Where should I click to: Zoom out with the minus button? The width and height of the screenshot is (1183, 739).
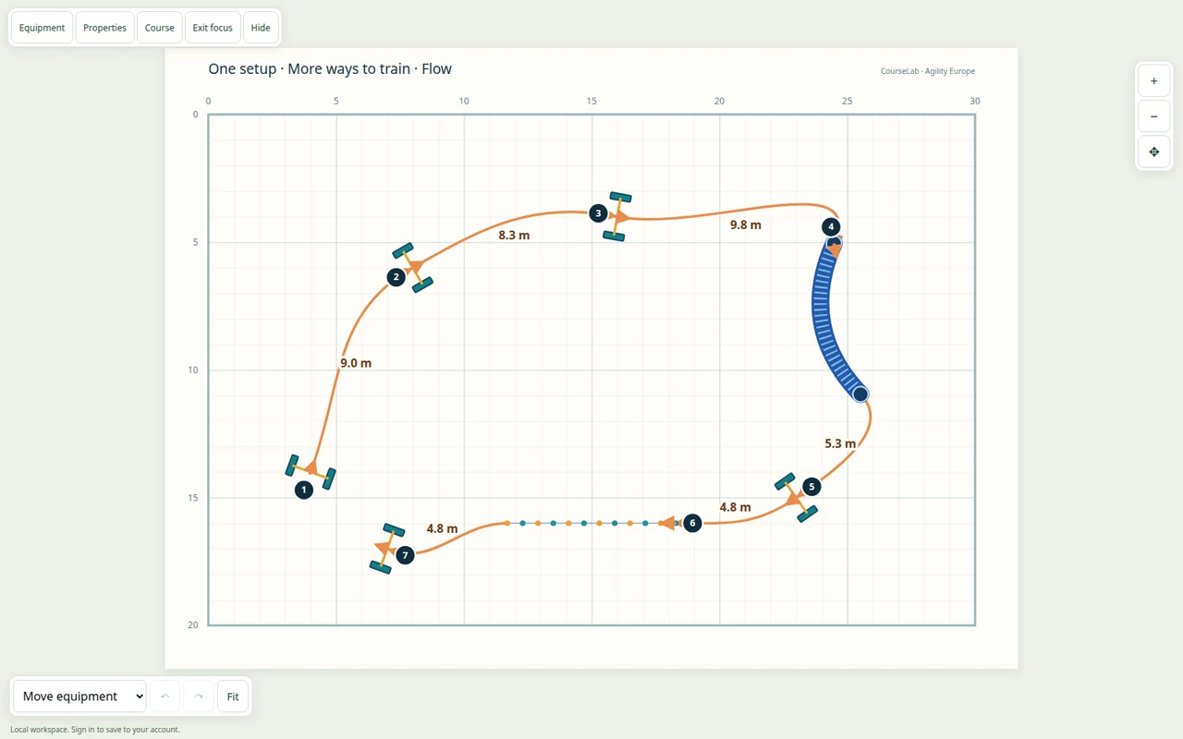(1154, 116)
